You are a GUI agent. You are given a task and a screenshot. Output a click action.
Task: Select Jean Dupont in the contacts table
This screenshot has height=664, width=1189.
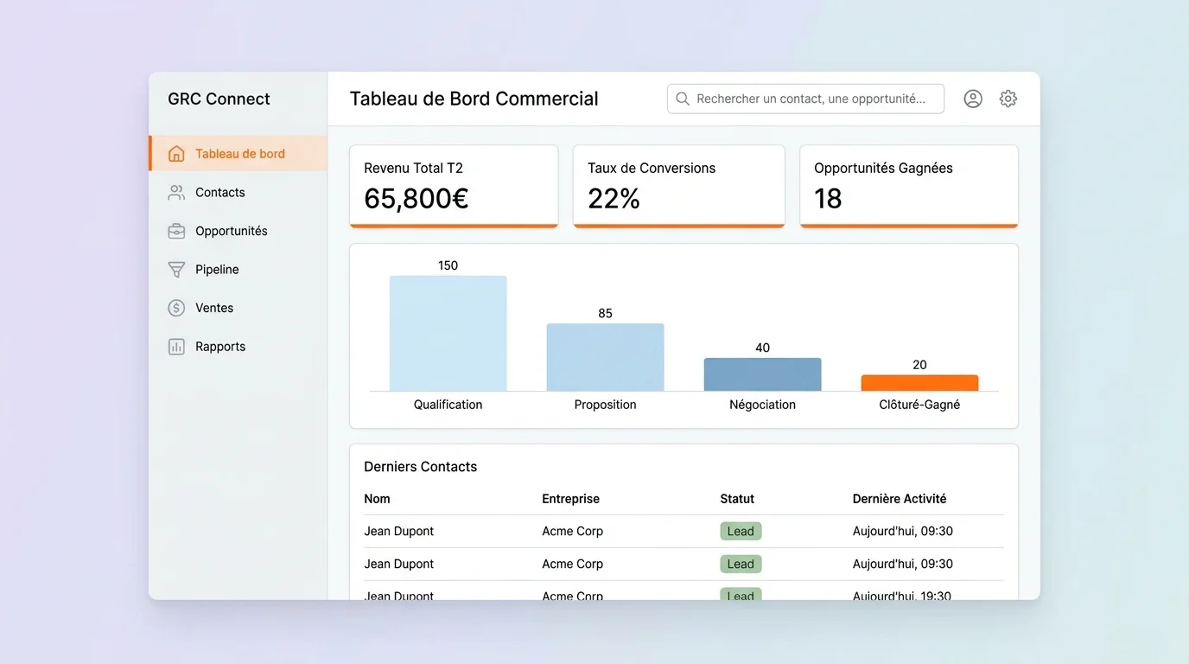398,531
